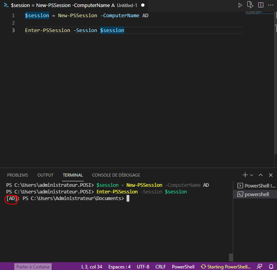Click the UTF-8 encoding indicator

pos(143,266)
